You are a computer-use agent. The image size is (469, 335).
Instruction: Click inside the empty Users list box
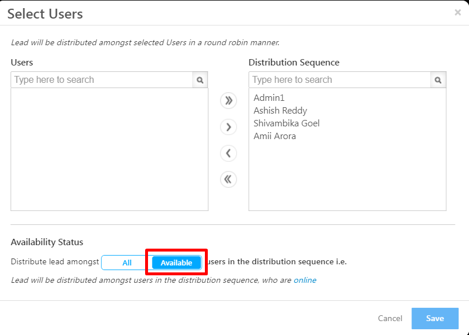[x=109, y=150]
